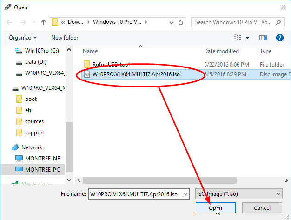This screenshot has width=291, height=220.
Task: Click the efi folder icon
Action: point(19,110)
